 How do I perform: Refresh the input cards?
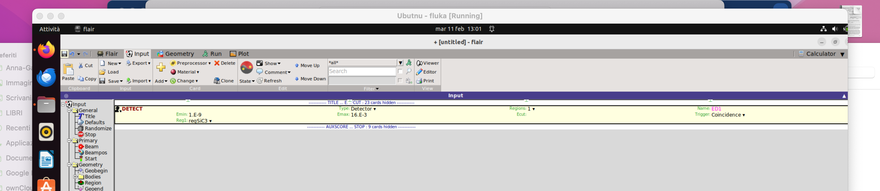tap(269, 81)
